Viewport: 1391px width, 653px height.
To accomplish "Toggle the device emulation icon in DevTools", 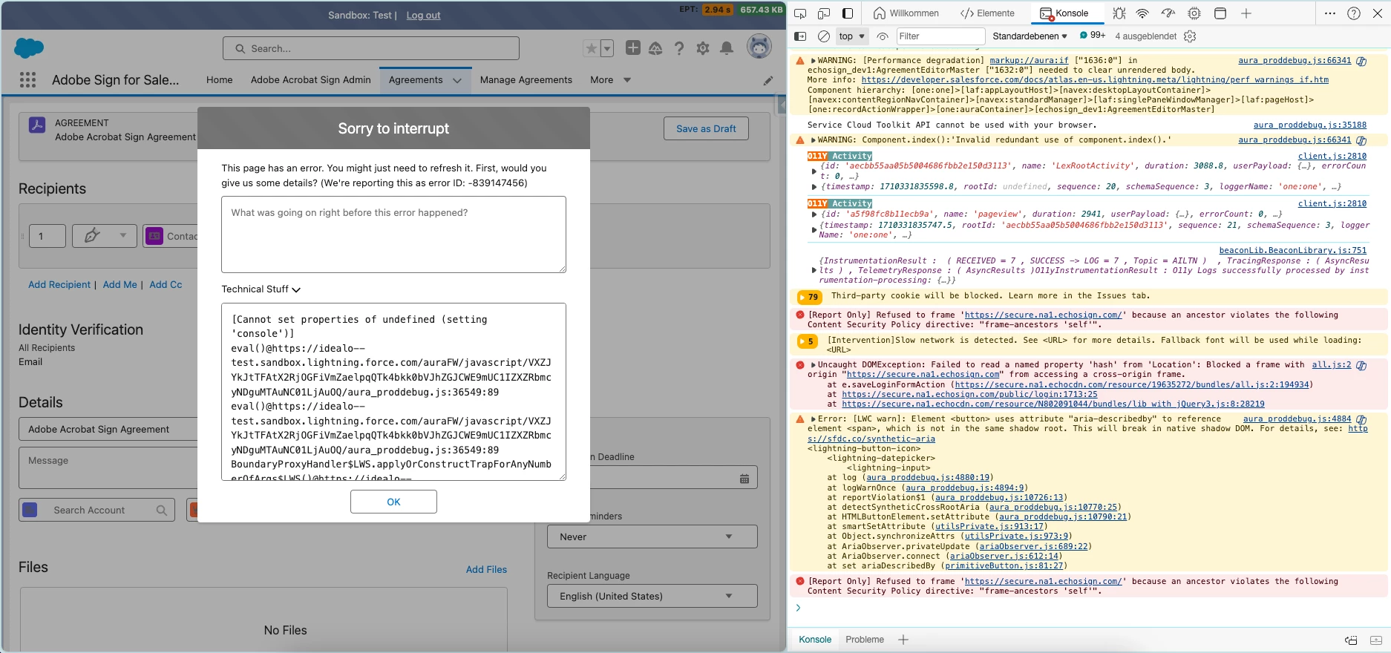I will 824,13.
